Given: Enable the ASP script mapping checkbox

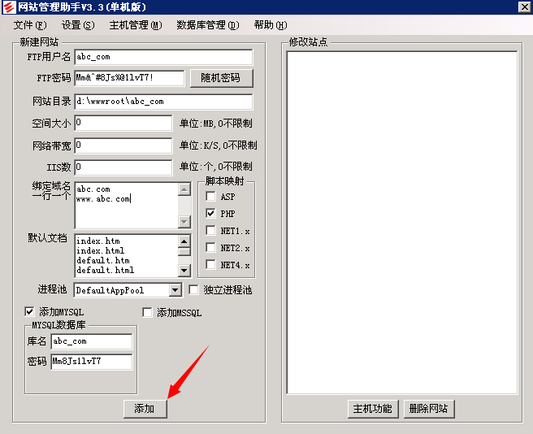Looking at the screenshot, I should (210, 196).
